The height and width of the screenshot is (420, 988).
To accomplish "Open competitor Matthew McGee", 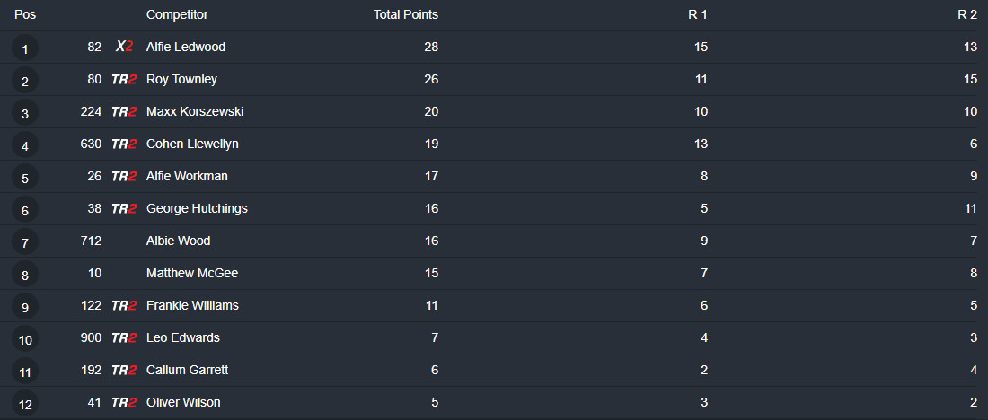I will point(192,273).
